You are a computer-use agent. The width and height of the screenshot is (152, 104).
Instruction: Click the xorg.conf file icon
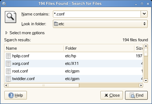point(8,64)
